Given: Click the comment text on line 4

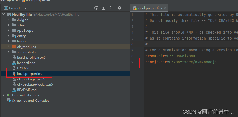Looking at the screenshot, I should tap(192, 32).
